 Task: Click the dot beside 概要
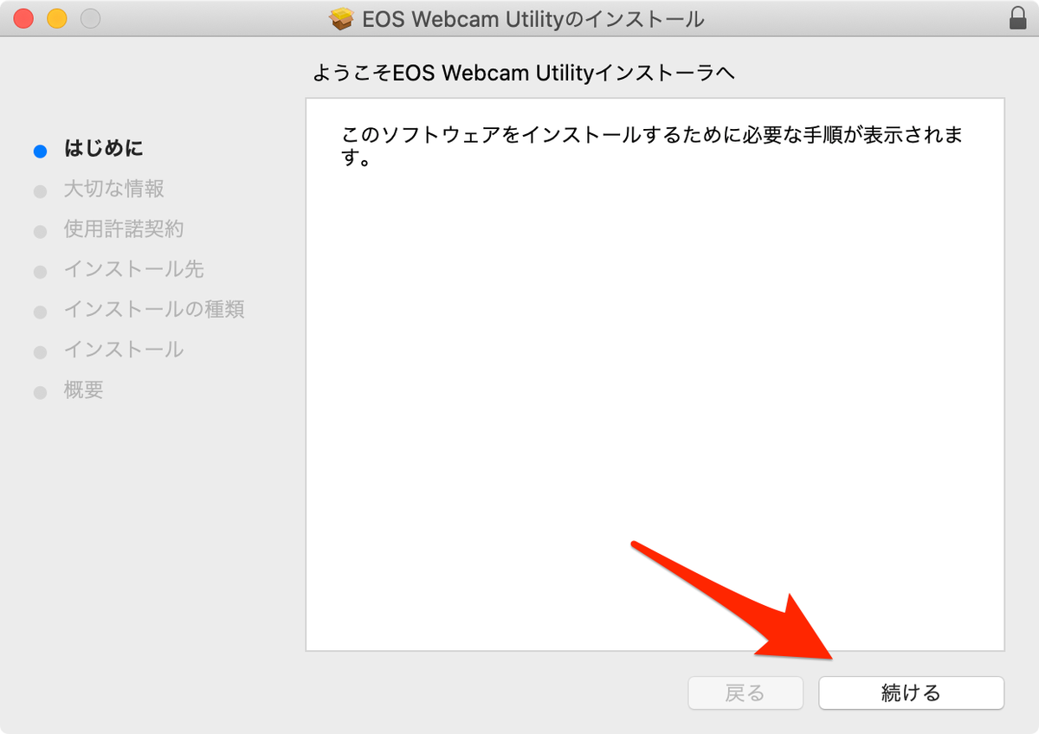[x=40, y=390]
